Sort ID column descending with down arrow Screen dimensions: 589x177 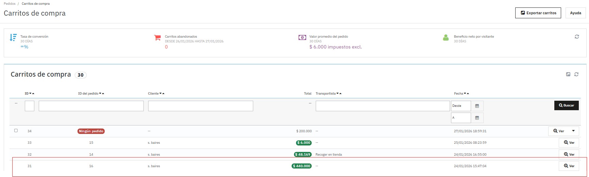[30, 94]
